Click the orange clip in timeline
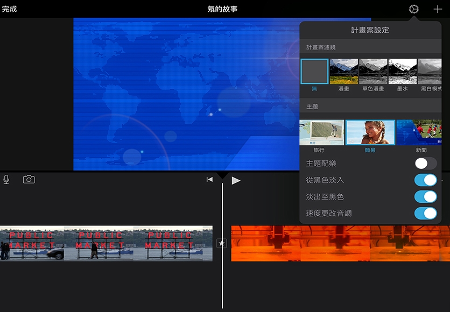The image size is (450, 312). click(340, 243)
